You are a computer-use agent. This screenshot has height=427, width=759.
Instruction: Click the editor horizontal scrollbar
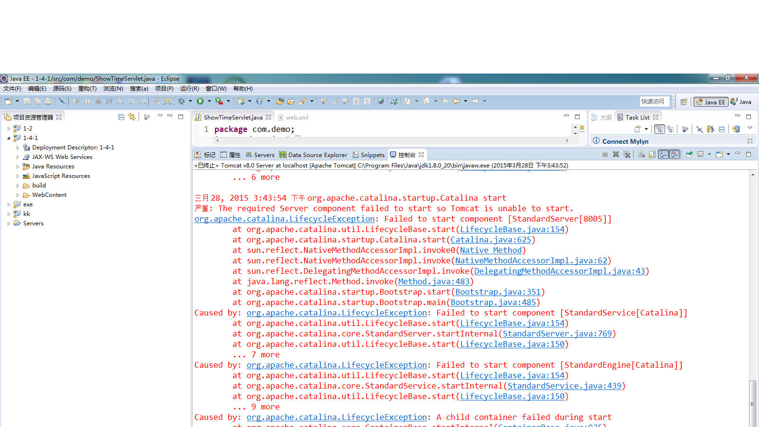tap(392, 140)
